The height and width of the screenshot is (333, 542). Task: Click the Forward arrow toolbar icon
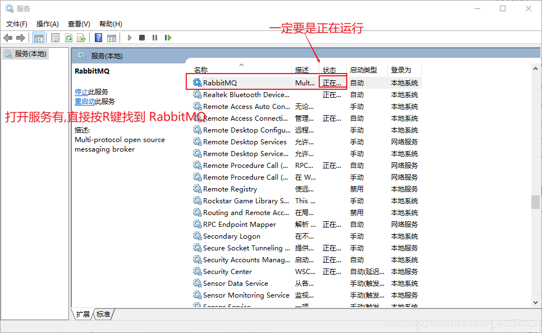tap(21, 38)
